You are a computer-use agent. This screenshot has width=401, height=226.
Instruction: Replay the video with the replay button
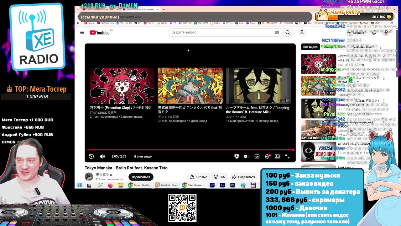click(91, 156)
